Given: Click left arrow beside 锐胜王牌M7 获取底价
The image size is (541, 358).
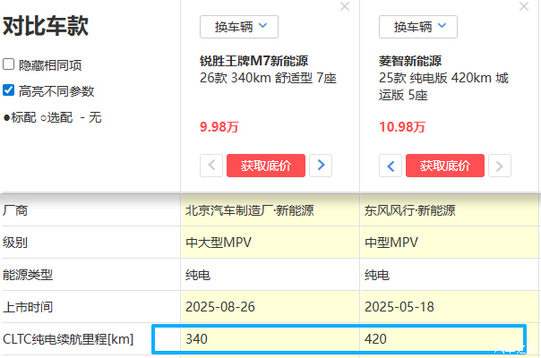Looking at the screenshot, I should click(212, 165).
